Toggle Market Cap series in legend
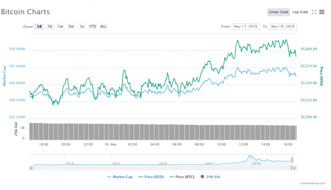This screenshot has height=190, width=331. coord(119,177)
